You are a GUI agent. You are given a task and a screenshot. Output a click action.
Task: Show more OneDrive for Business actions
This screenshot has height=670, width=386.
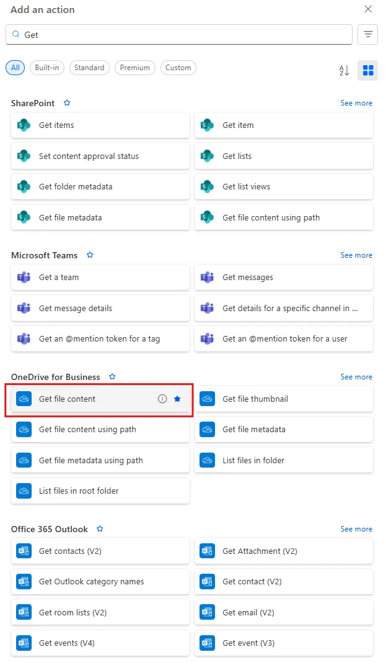356,377
